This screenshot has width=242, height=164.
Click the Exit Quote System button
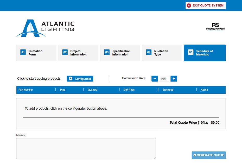[x=206, y=5]
